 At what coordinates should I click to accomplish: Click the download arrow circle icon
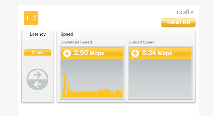tap(67, 53)
